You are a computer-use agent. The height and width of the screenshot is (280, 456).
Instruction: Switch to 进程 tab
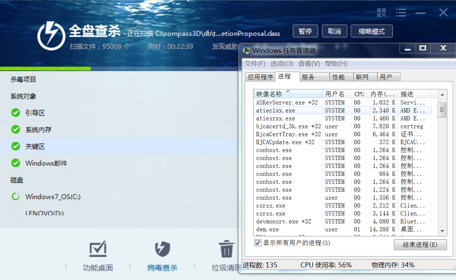coord(287,76)
